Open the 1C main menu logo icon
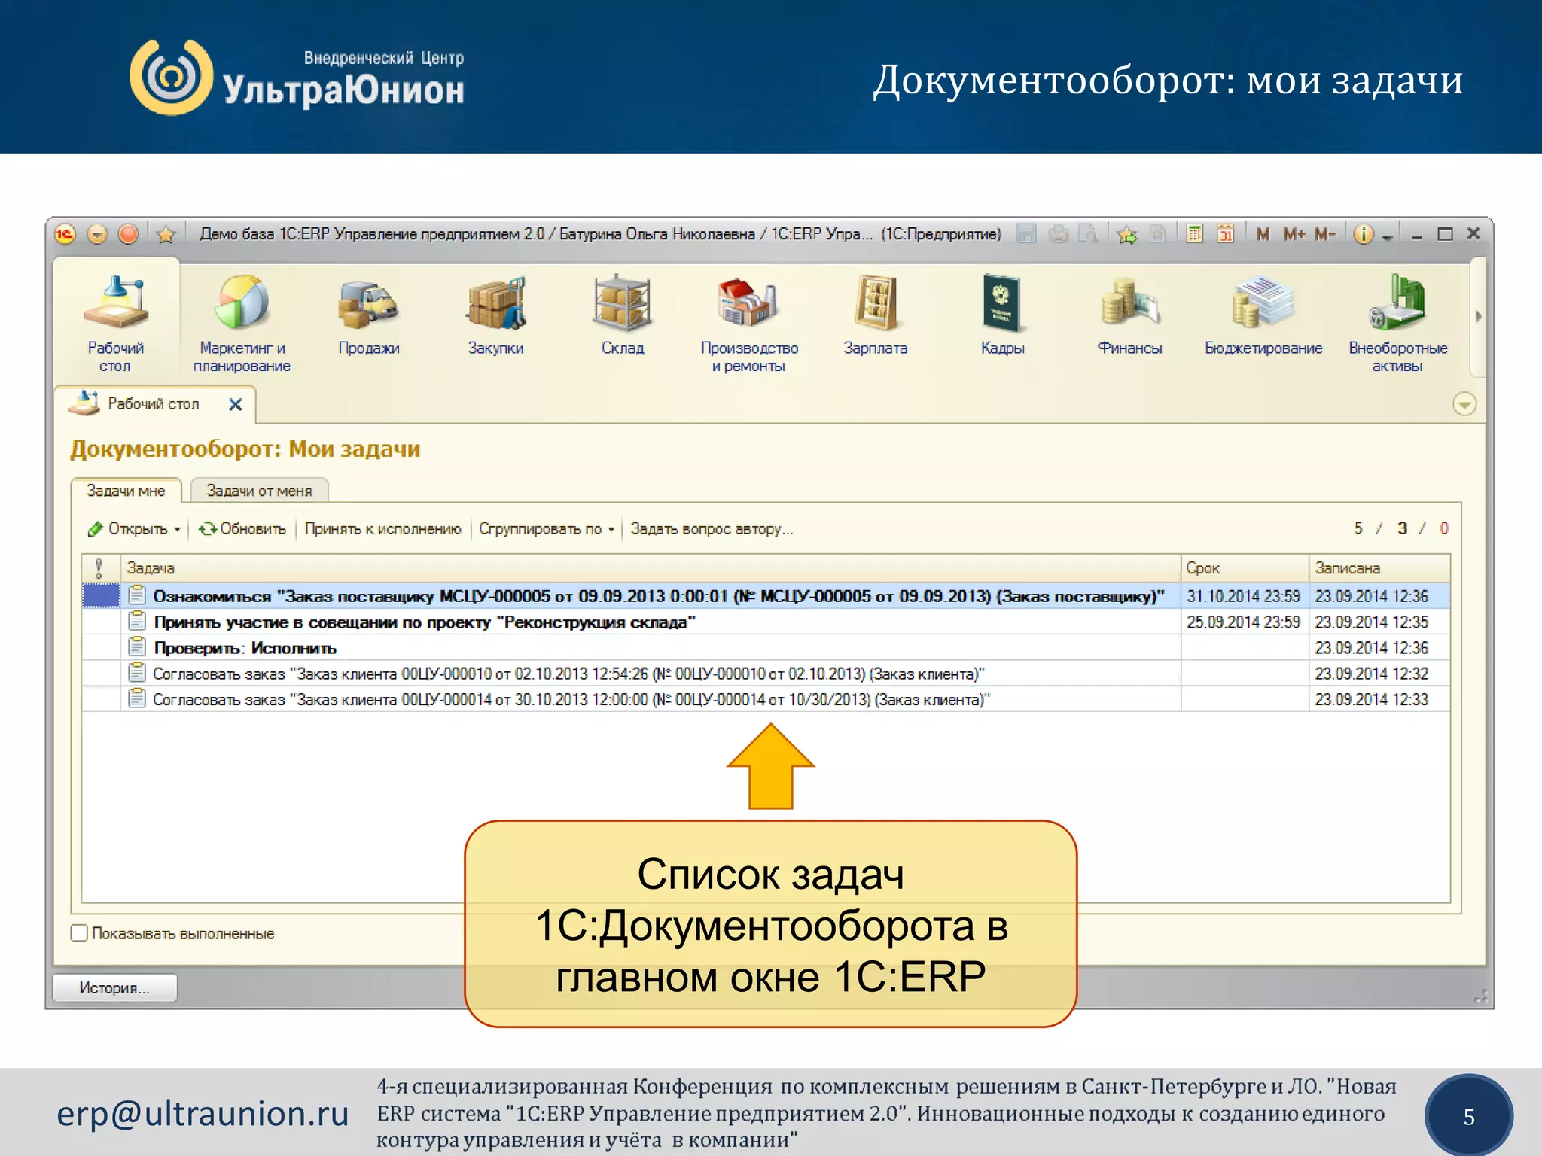 coord(66,235)
